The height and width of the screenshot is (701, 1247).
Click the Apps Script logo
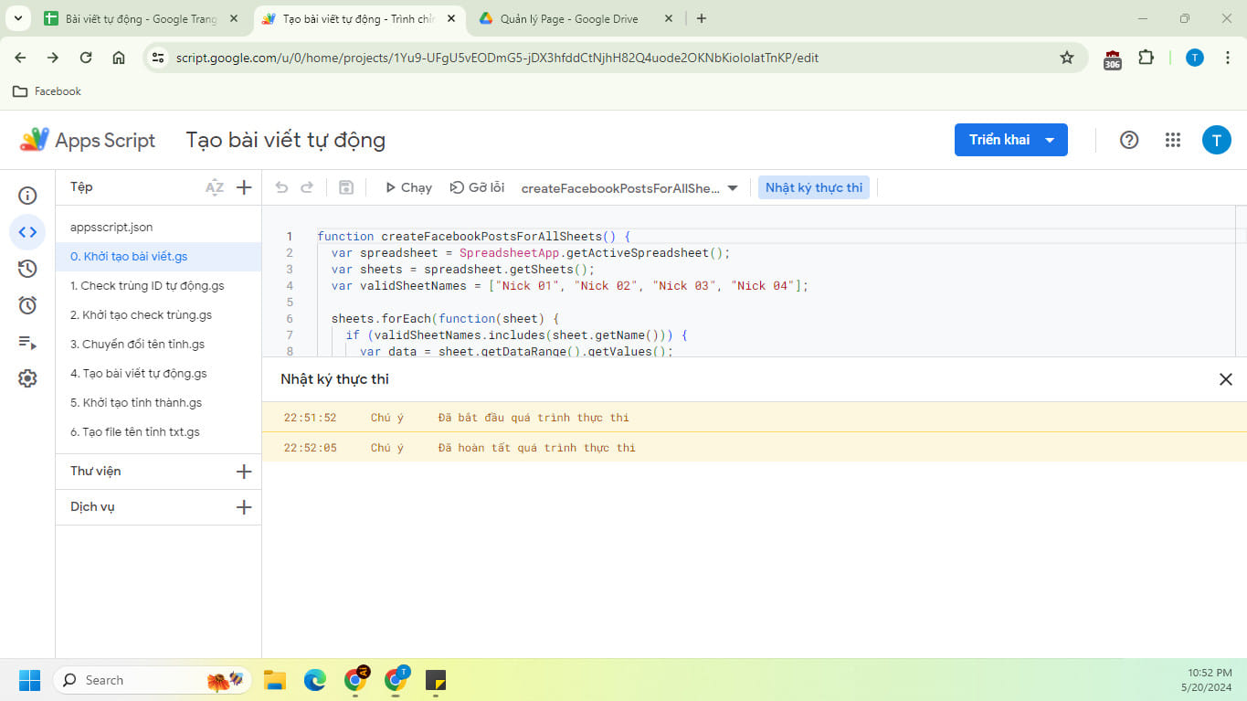tap(88, 140)
